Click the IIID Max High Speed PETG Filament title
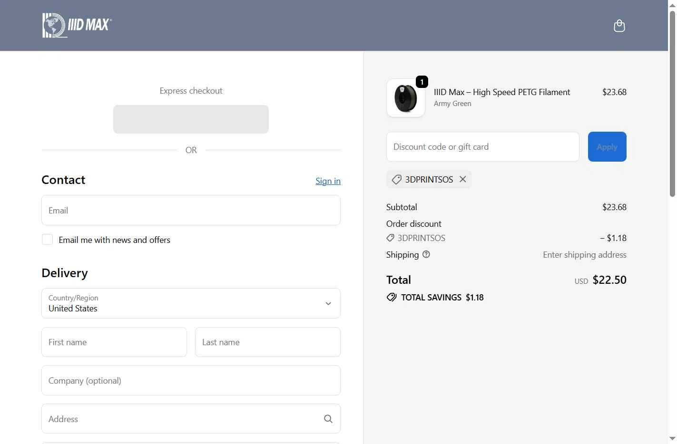677x444 pixels. (x=502, y=92)
